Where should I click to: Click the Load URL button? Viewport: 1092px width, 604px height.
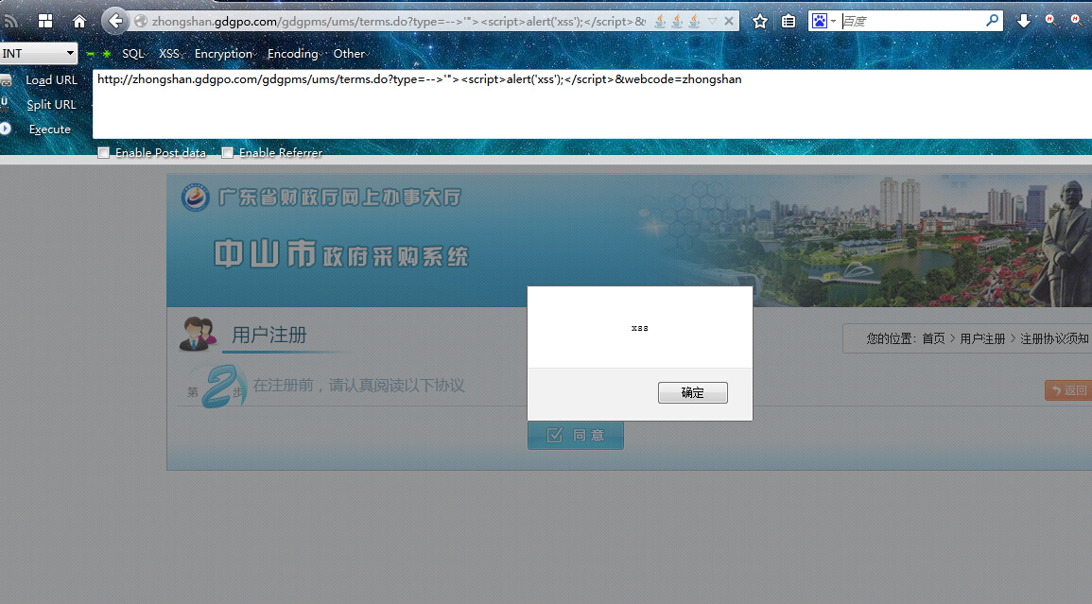(52, 80)
